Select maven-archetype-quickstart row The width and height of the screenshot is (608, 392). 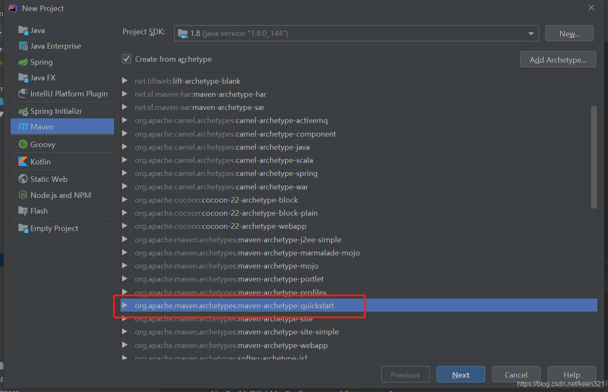click(359, 305)
